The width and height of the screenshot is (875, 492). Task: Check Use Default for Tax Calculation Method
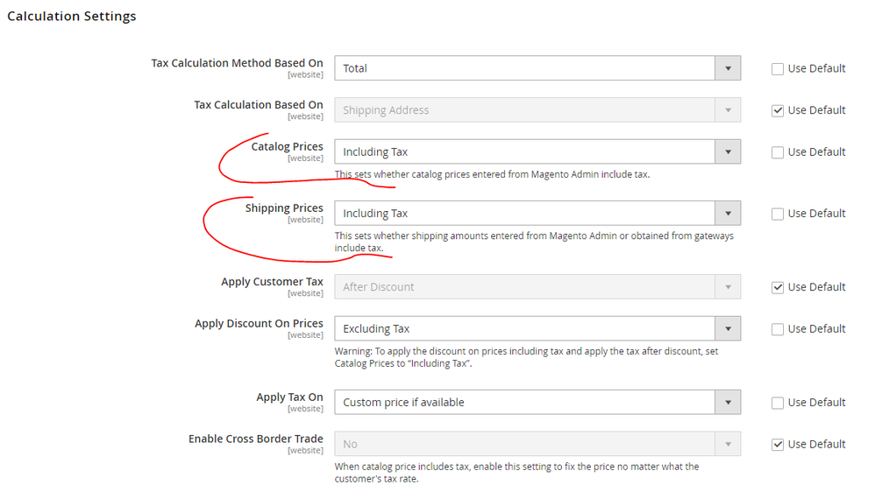pyautogui.click(x=778, y=69)
